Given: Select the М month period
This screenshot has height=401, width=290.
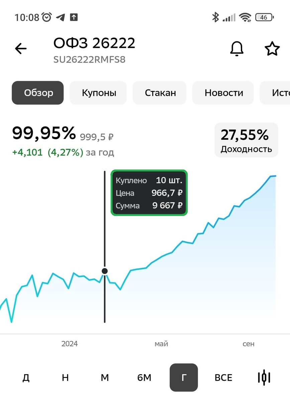Looking at the screenshot, I should pos(105,378).
